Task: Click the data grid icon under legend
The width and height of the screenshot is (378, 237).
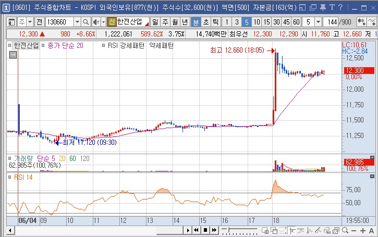Action: pos(13,55)
